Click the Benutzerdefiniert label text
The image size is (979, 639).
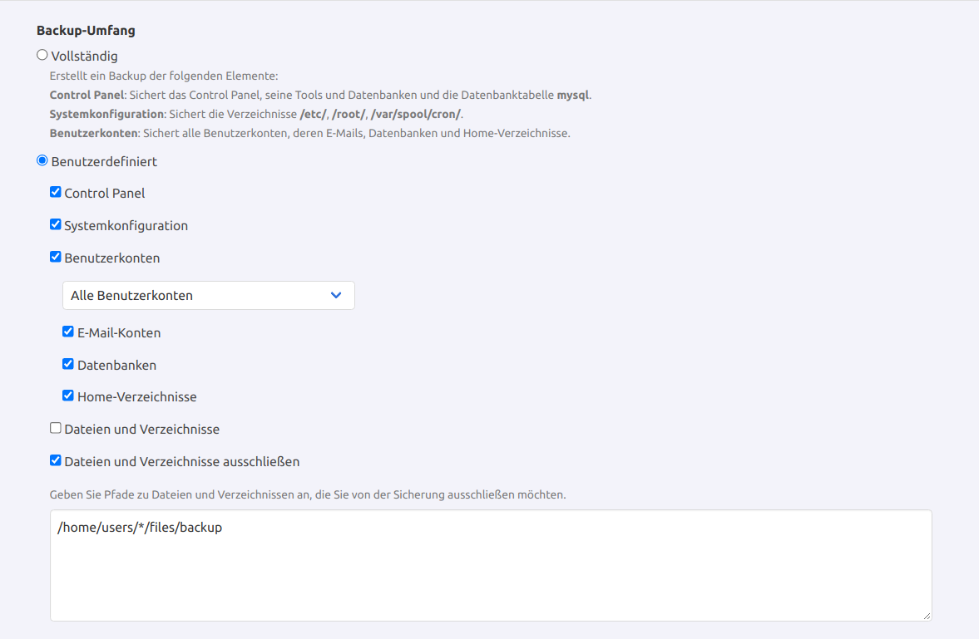coord(104,162)
